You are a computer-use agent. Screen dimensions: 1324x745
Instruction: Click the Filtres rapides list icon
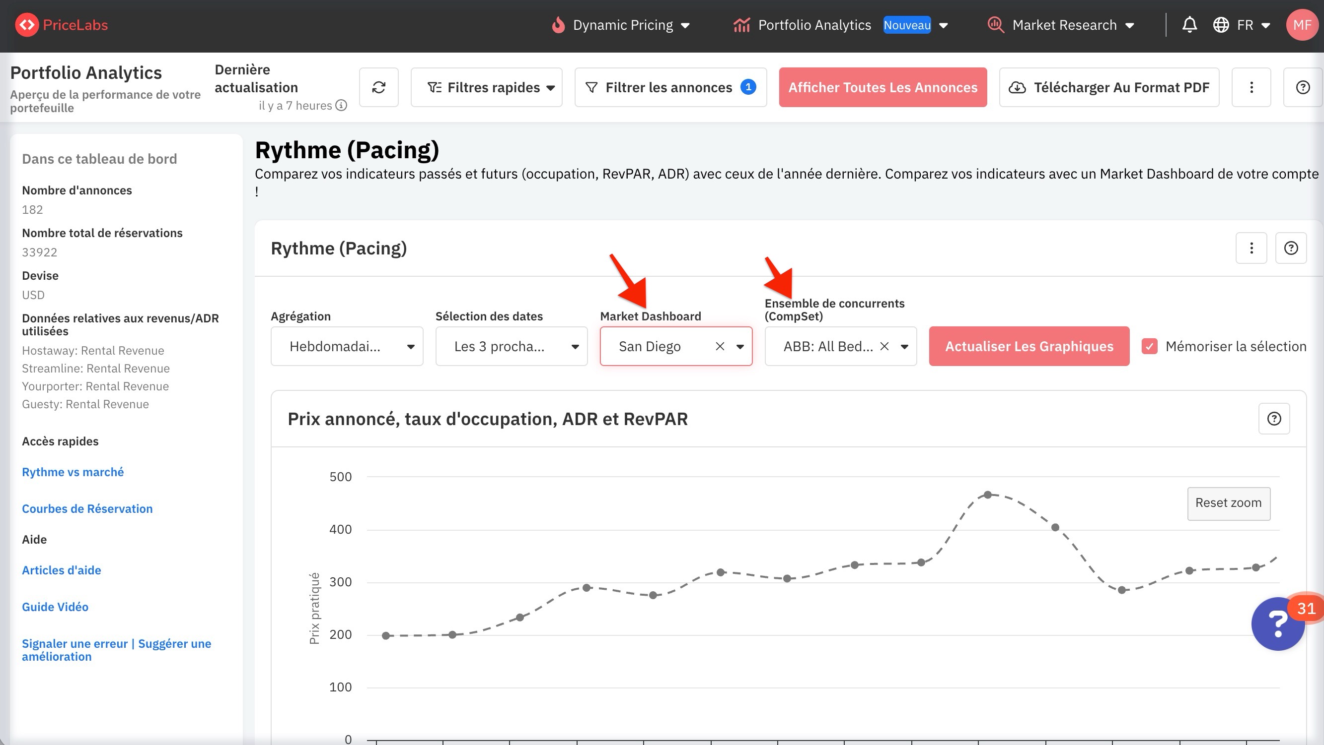tap(435, 87)
